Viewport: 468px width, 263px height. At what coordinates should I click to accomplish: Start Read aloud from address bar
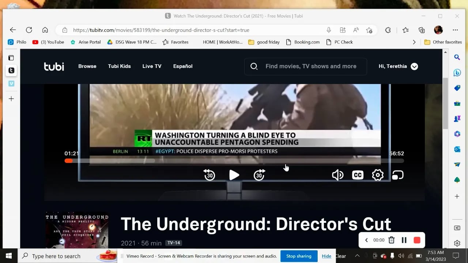click(356, 30)
